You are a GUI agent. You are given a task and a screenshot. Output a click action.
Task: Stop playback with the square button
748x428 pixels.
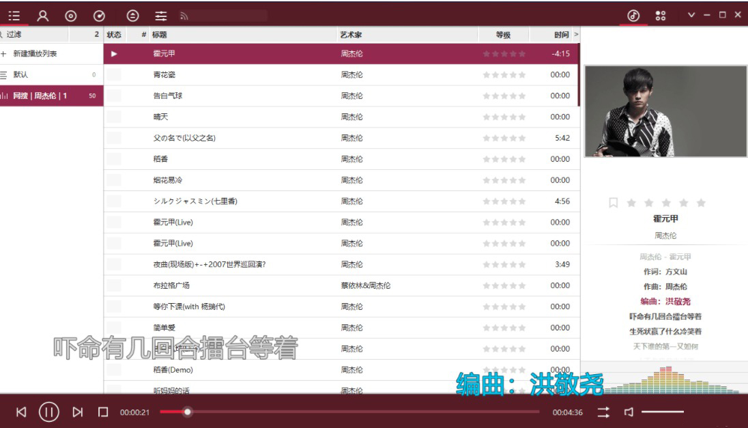[x=103, y=412]
